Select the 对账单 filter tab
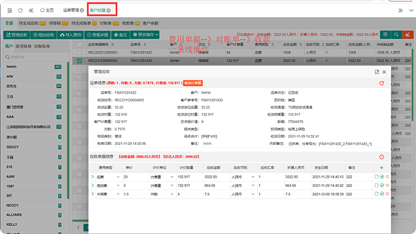This screenshot has height=234, width=416. 106,23
